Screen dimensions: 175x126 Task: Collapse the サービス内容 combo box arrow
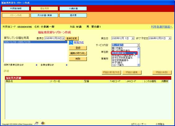click(138, 45)
